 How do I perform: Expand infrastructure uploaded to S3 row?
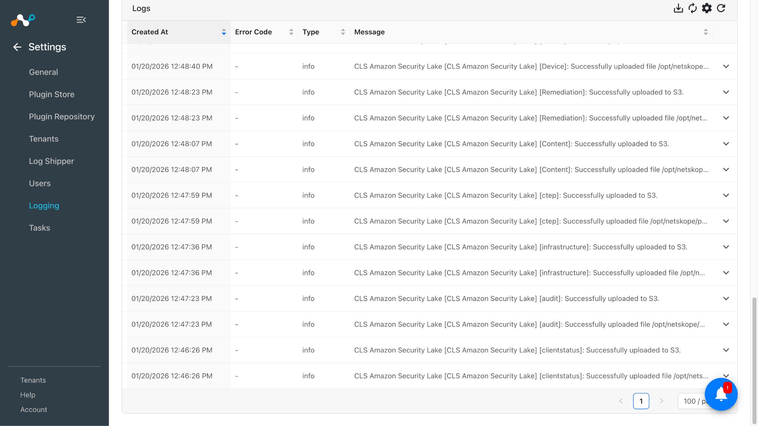(726, 247)
